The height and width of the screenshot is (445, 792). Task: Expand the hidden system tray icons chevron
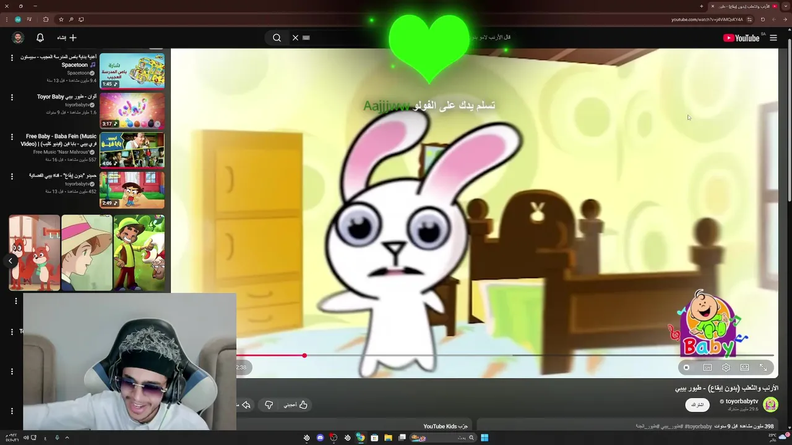[x=67, y=438]
